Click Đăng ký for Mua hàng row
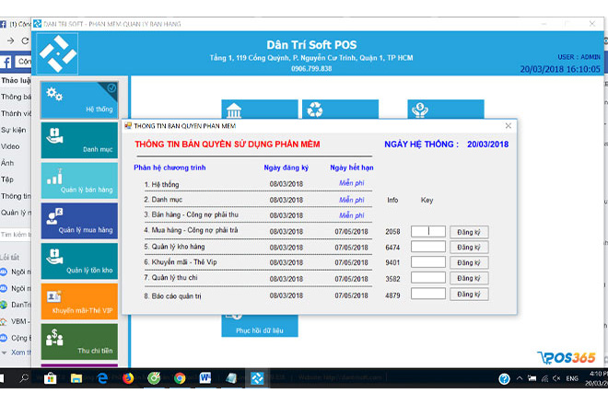Image resolution: width=608 pixels, height=405 pixels. (469, 232)
